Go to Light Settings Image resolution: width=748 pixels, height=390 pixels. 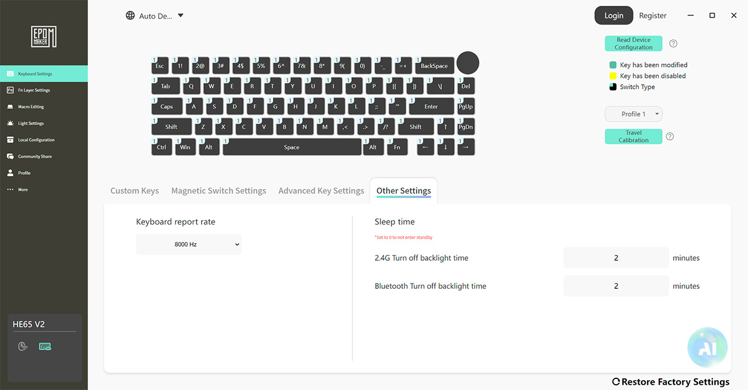click(44, 123)
